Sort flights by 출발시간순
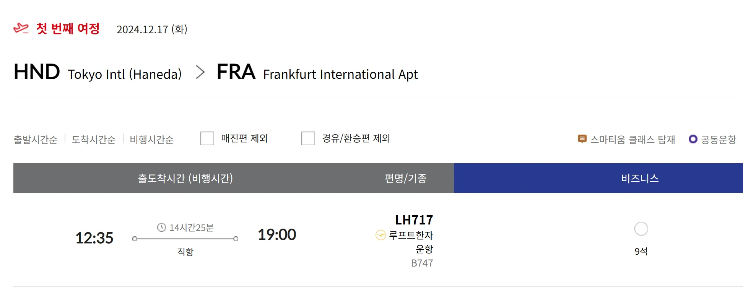The width and height of the screenshot is (743, 291). pos(36,140)
